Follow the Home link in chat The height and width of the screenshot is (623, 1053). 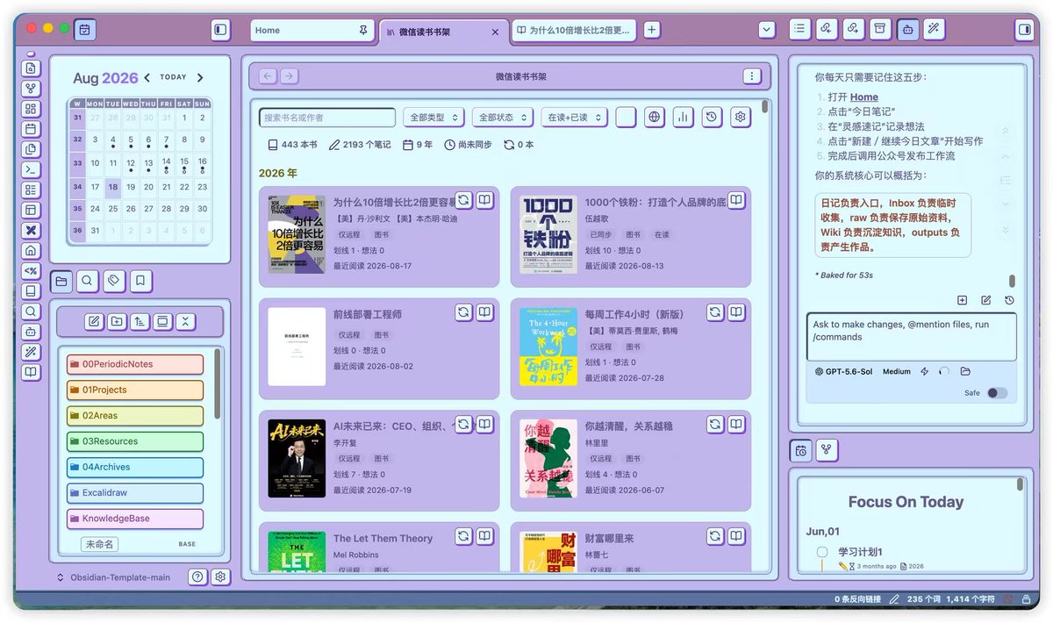pos(863,97)
